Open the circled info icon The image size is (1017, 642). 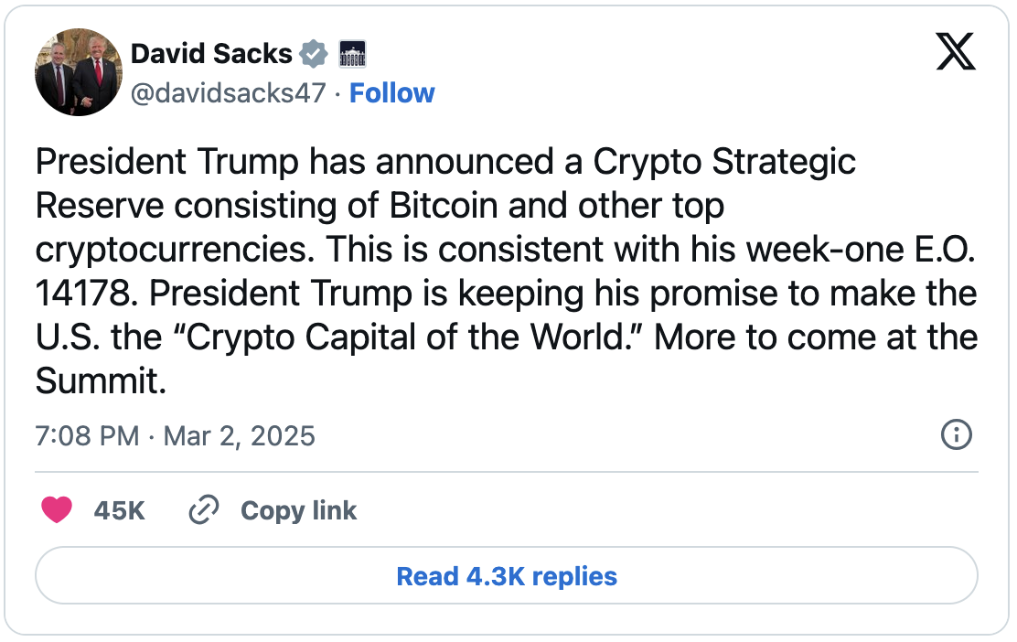956,434
